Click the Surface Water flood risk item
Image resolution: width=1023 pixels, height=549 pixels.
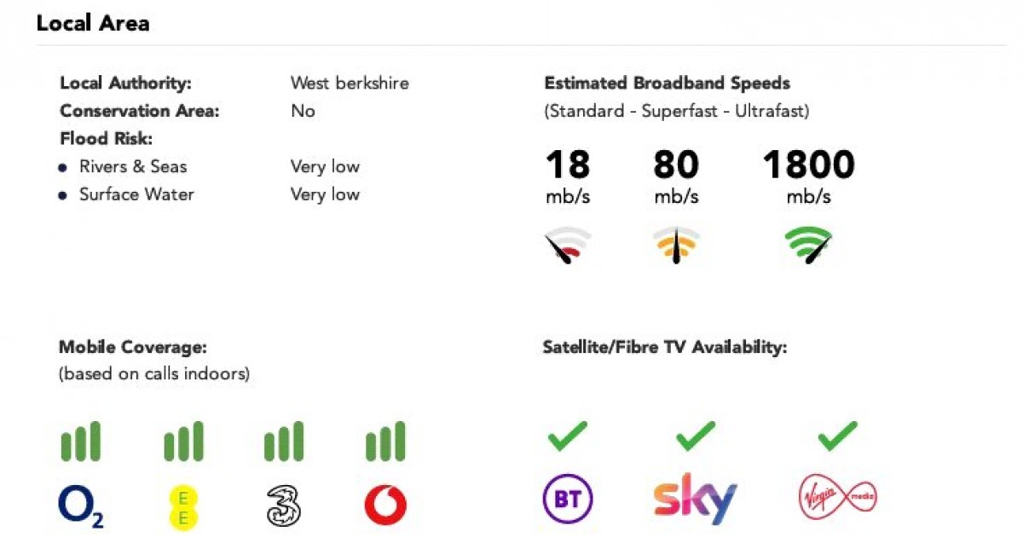coord(136,194)
